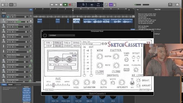
Task: Select BYPASS MASTER tape option
Action: click(76, 44)
